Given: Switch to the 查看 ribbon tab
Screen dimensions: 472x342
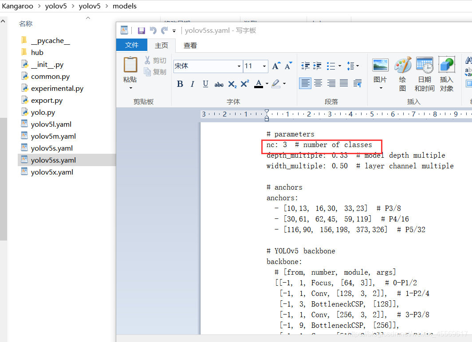Looking at the screenshot, I should (x=190, y=45).
